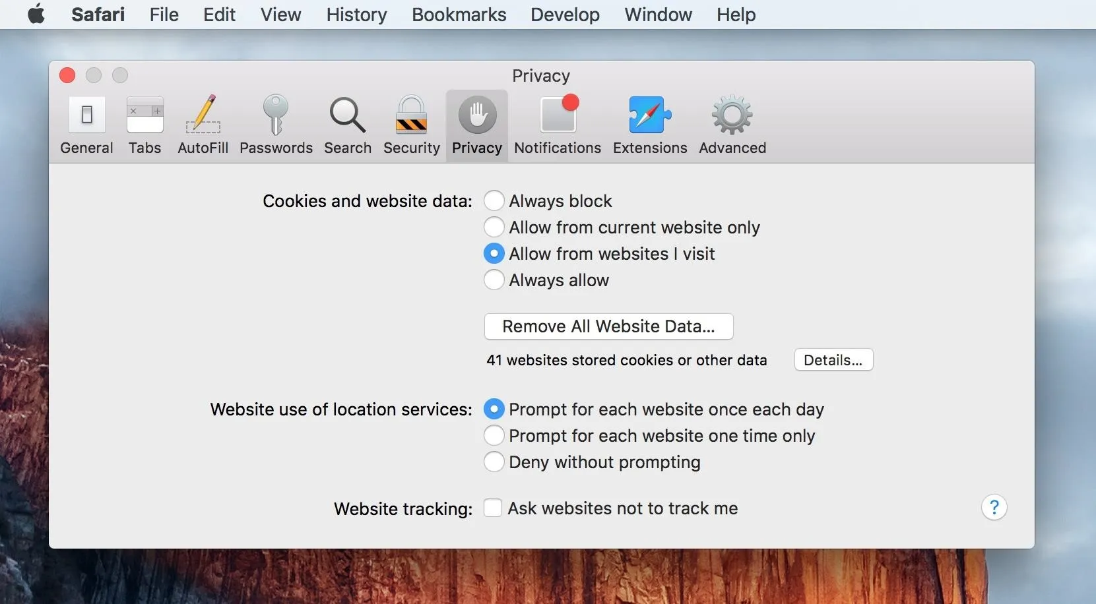Open the Help menu

(x=736, y=15)
